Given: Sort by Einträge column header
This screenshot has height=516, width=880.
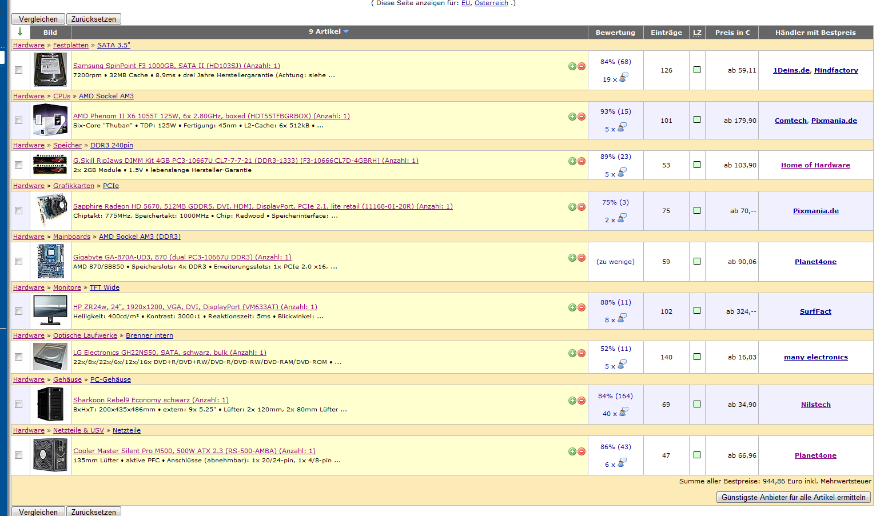Looking at the screenshot, I should tap(666, 33).
